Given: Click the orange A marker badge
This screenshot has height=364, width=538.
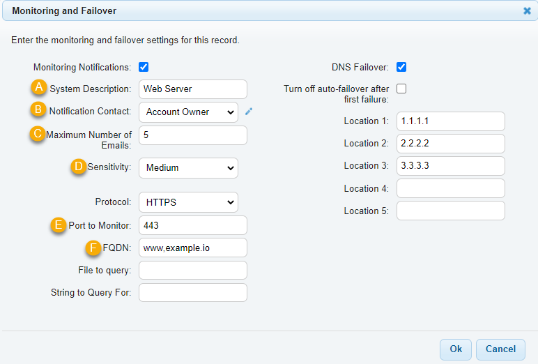Looking at the screenshot, I should [x=39, y=87].
